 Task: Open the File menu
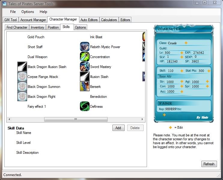point(13,12)
